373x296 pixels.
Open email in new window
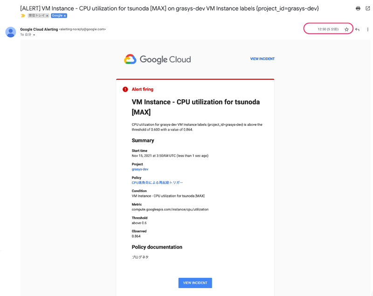pos(368,8)
